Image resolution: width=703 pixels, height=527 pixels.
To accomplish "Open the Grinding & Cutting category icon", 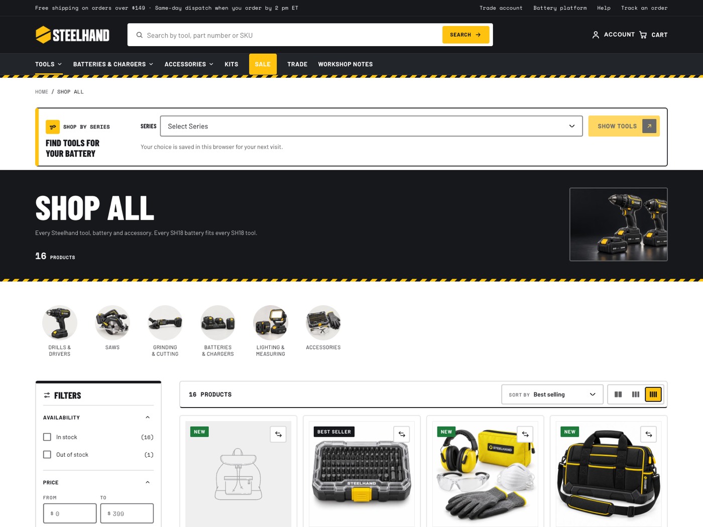I will tap(165, 323).
